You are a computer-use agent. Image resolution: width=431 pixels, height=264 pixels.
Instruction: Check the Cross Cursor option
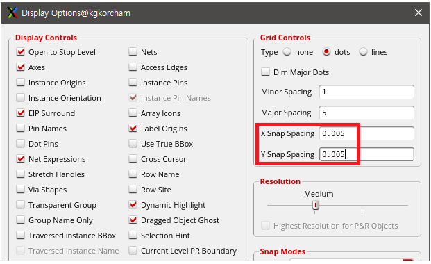[x=133, y=159]
